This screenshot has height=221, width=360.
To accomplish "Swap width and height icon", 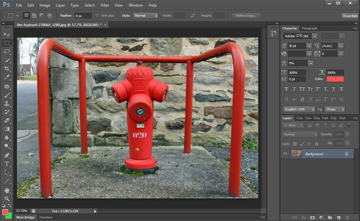I will 193,16.
